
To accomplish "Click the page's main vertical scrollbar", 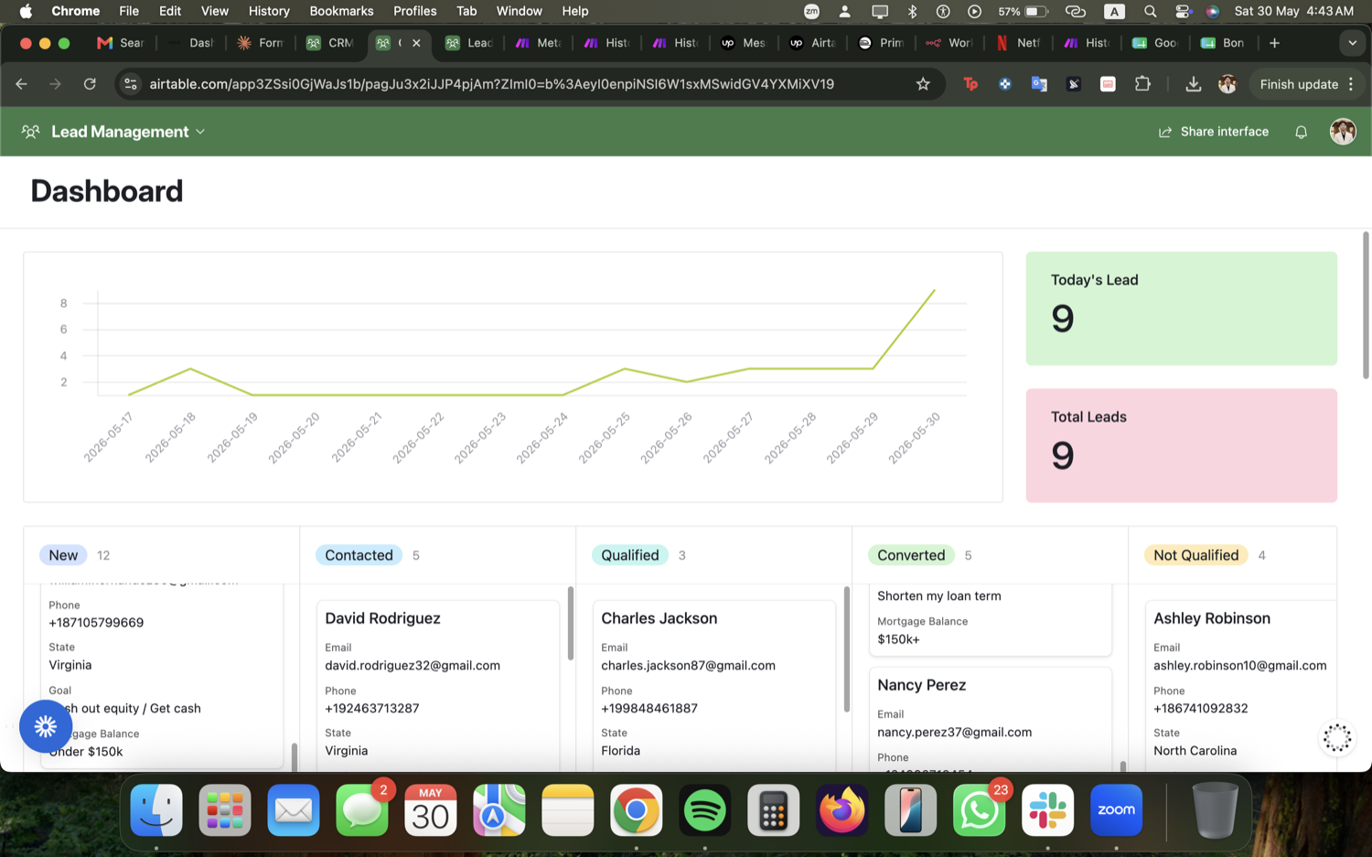I will pos(1366,305).
